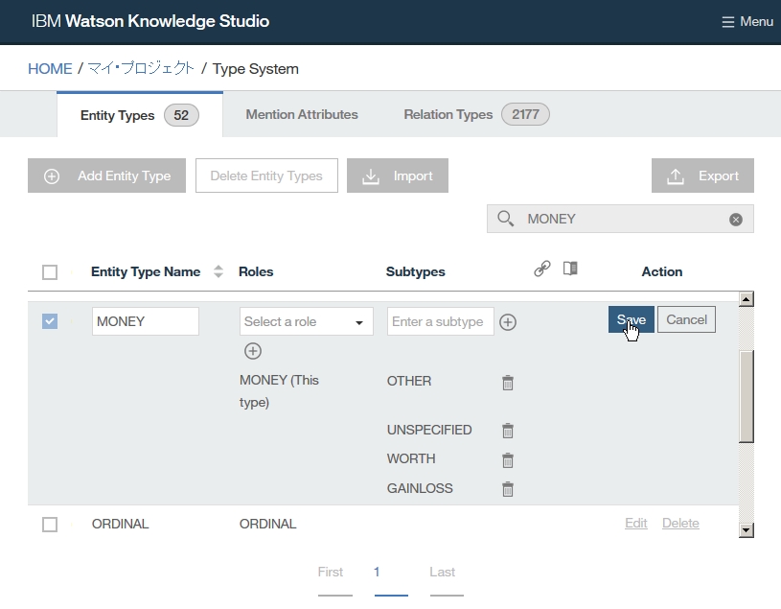Click trash icon next to WORTH

[x=508, y=460]
